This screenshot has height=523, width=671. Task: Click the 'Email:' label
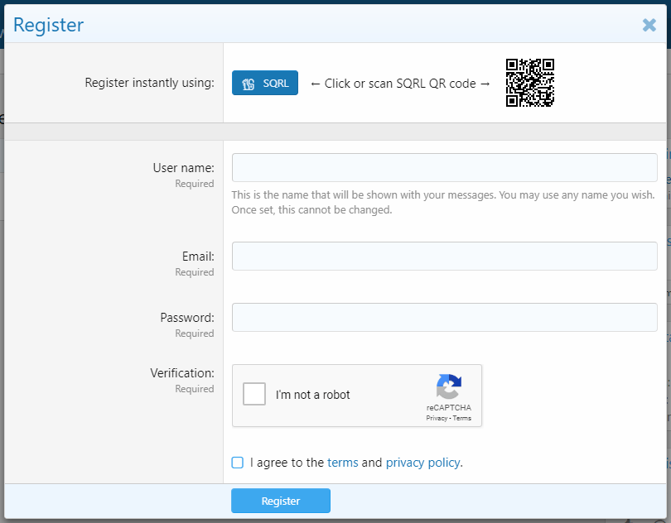click(x=198, y=257)
